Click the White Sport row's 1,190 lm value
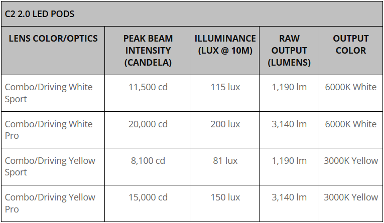The height and width of the screenshot is (223, 384). pos(289,87)
